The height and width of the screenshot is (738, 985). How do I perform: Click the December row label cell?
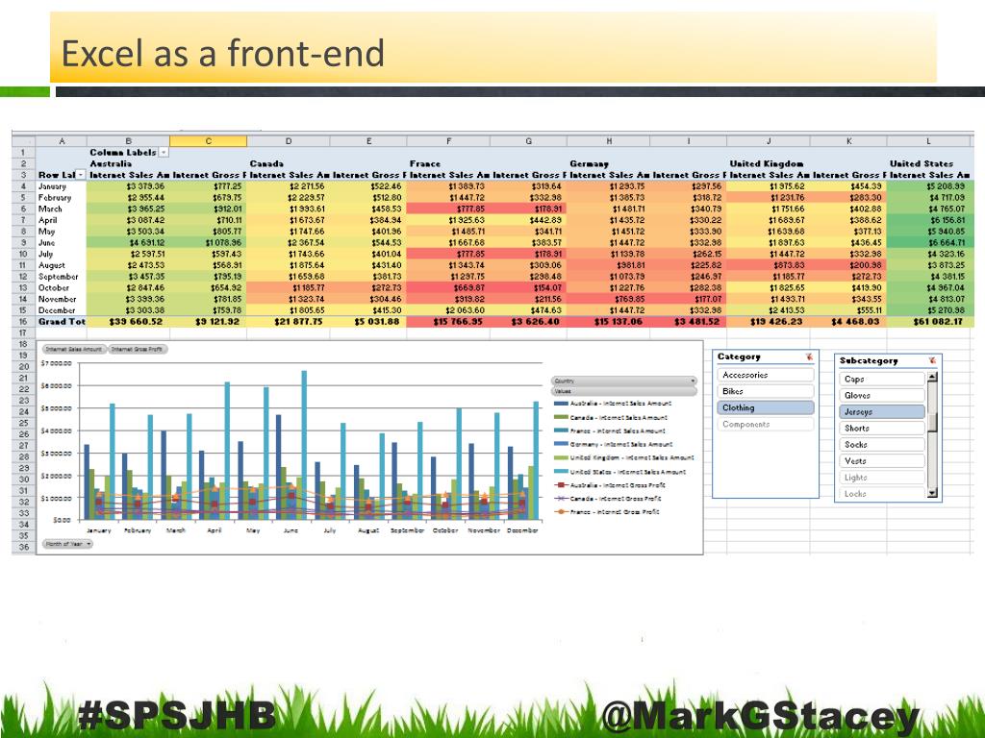pos(62,310)
